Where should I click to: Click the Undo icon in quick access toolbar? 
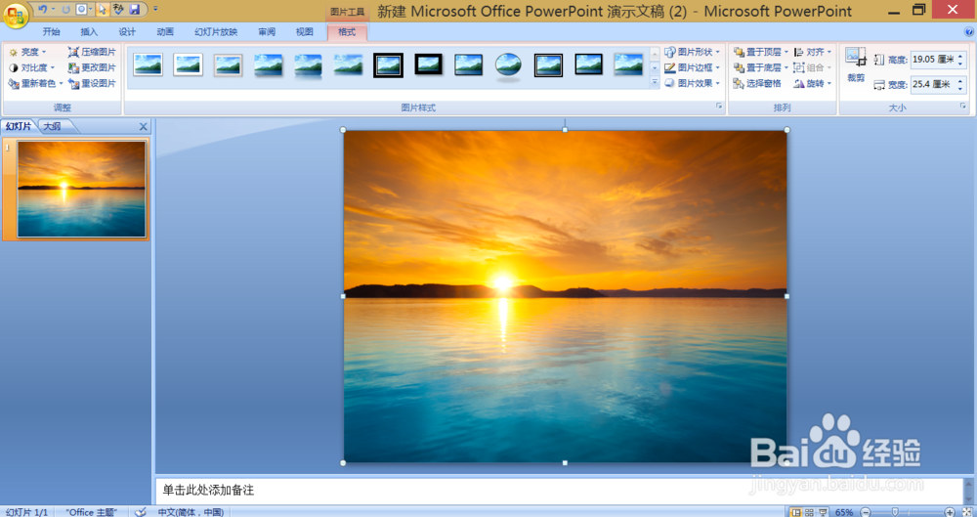click(42, 10)
